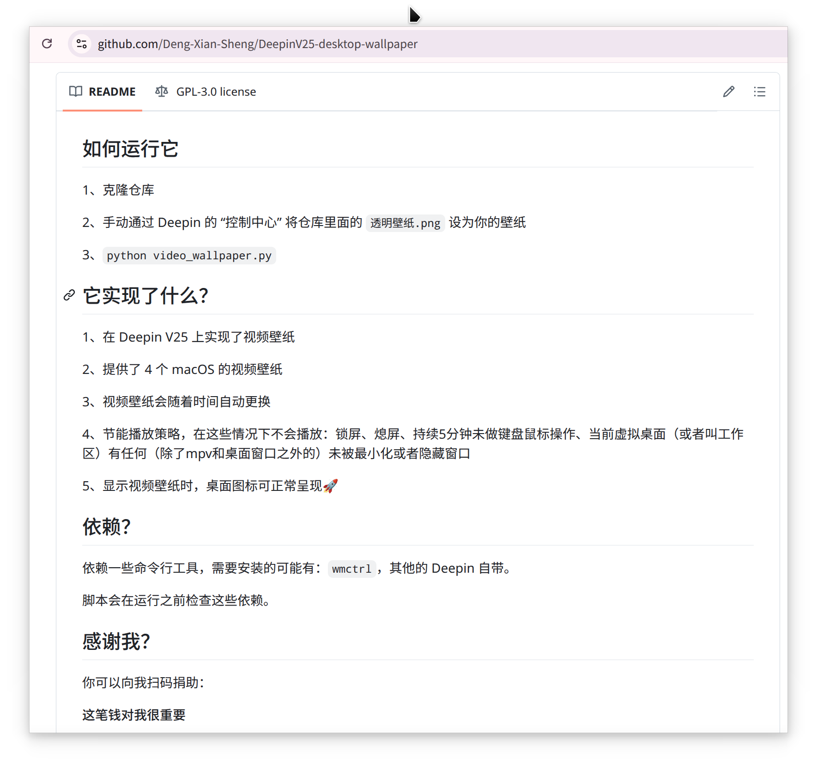Click the bold text 这笔钱对我很重要
The height and width of the screenshot is (765, 817).
tap(134, 715)
